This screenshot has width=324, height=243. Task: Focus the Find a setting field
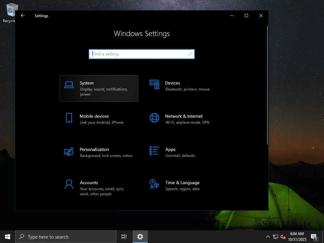pyautogui.click(x=142, y=54)
